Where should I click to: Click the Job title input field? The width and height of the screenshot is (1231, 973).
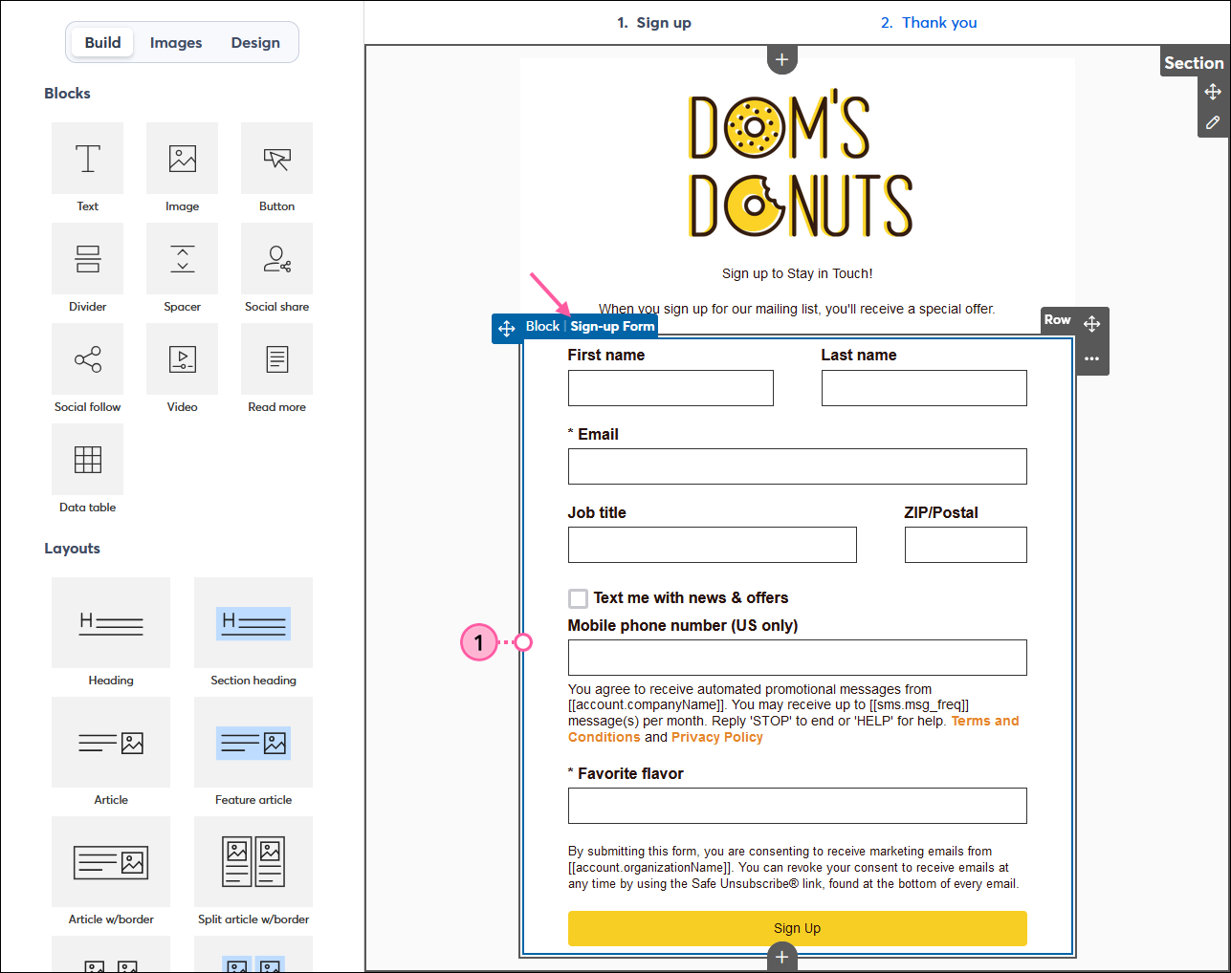click(x=713, y=545)
